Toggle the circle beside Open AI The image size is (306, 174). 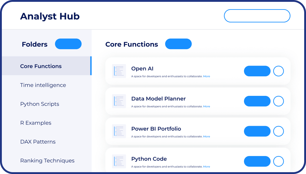(x=278, y=71)
